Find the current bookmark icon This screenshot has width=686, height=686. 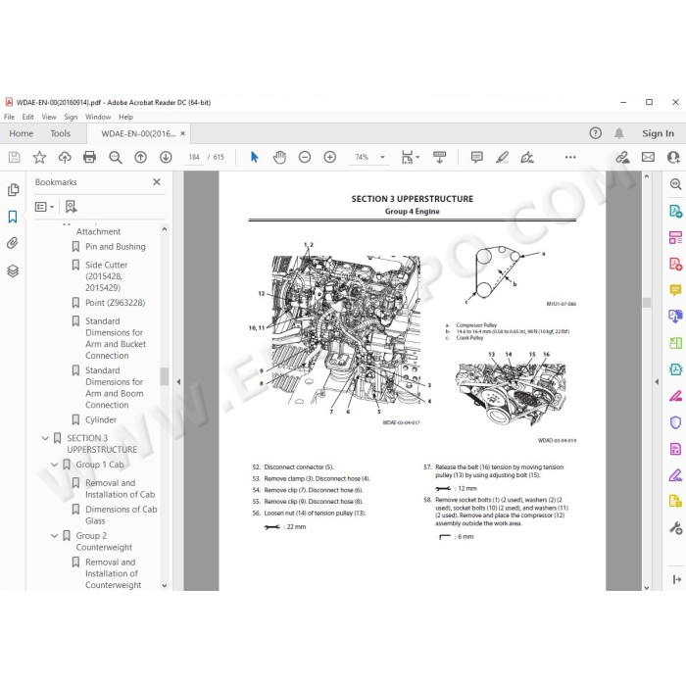tap(71, 207)
